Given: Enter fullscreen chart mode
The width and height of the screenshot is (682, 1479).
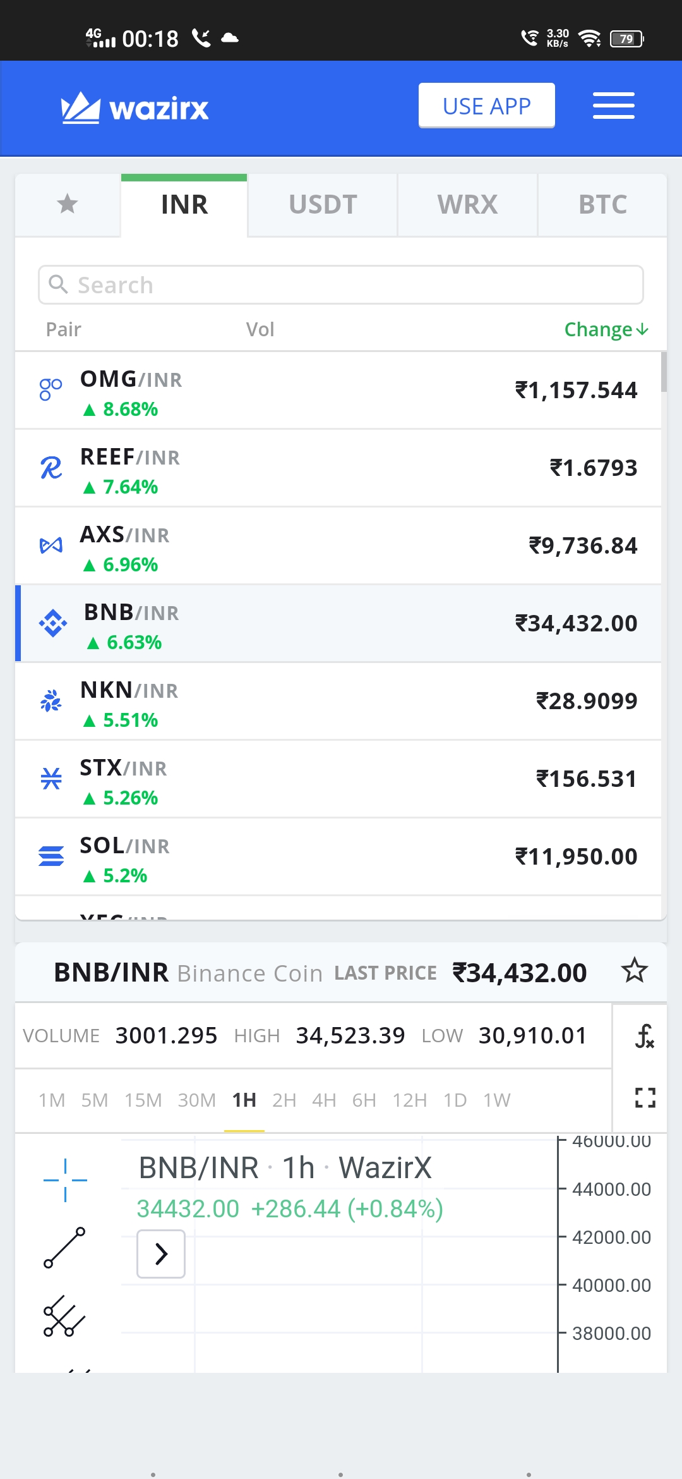Looking at the screenshot, I should (x=645, y=1098).
